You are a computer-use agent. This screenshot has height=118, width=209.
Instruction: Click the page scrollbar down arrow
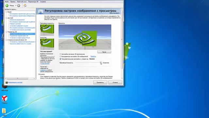pos(122,78)
